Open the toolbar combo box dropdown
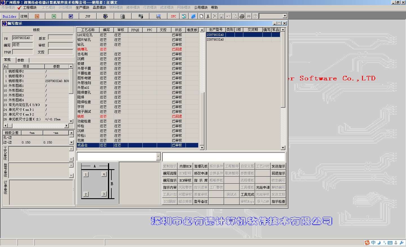406x247 pixels. point(285,16)
